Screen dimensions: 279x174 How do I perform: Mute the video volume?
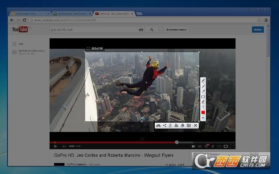click(64, 146)
